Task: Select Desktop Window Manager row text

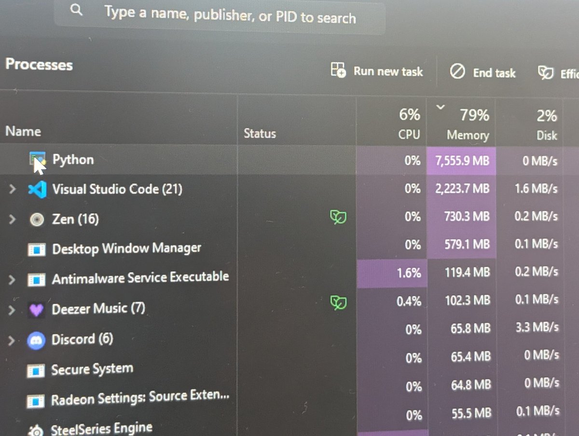Action: point(126,249)
